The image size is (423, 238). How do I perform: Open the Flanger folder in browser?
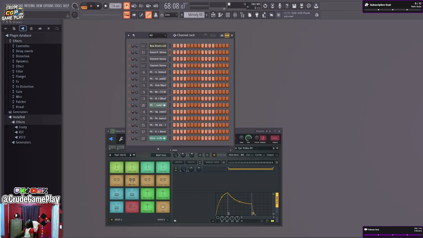point(21,76)
